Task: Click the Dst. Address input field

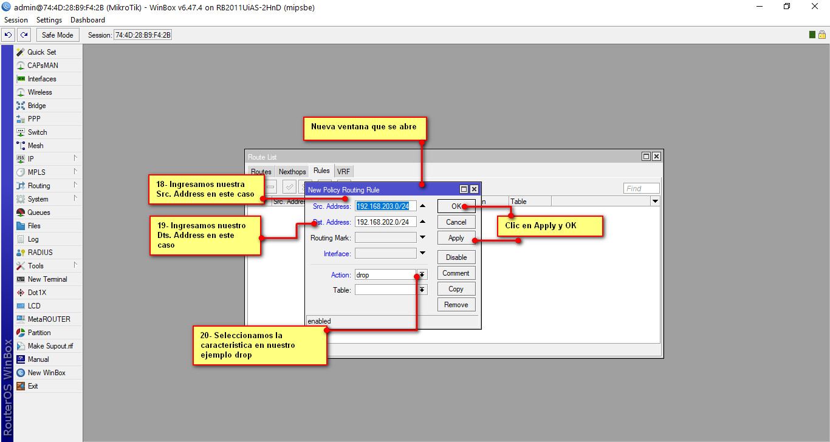Action: coord(385,222)
